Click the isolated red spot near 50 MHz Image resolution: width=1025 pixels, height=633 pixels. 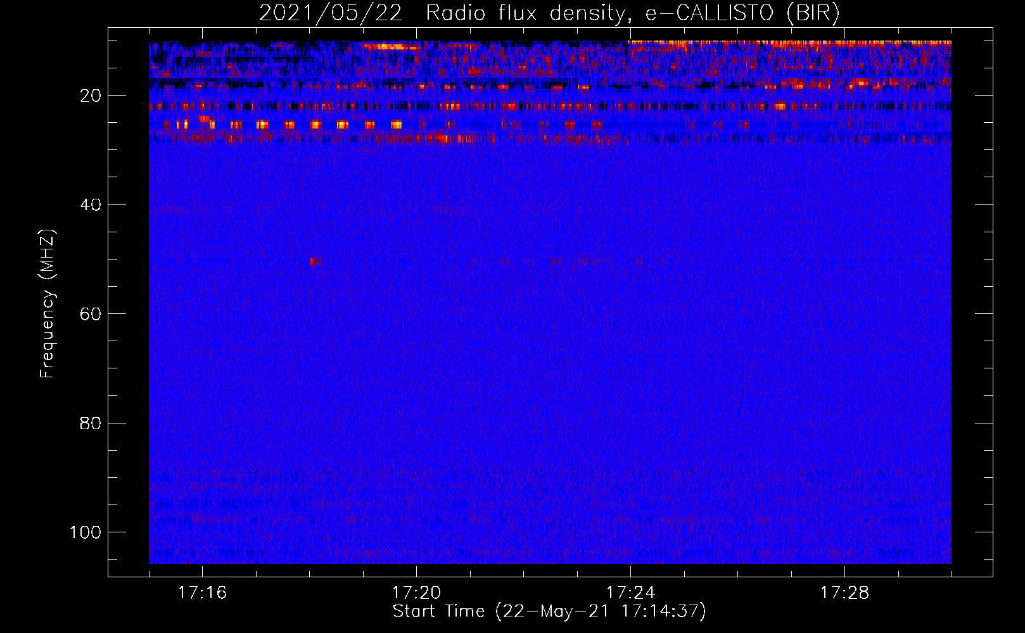[315, 261]
